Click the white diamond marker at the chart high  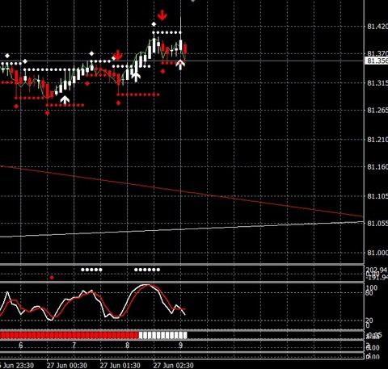point(154,24)
